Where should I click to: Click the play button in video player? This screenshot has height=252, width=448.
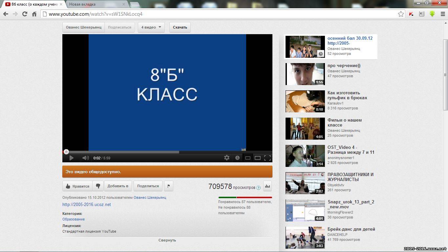click(71, 158)
